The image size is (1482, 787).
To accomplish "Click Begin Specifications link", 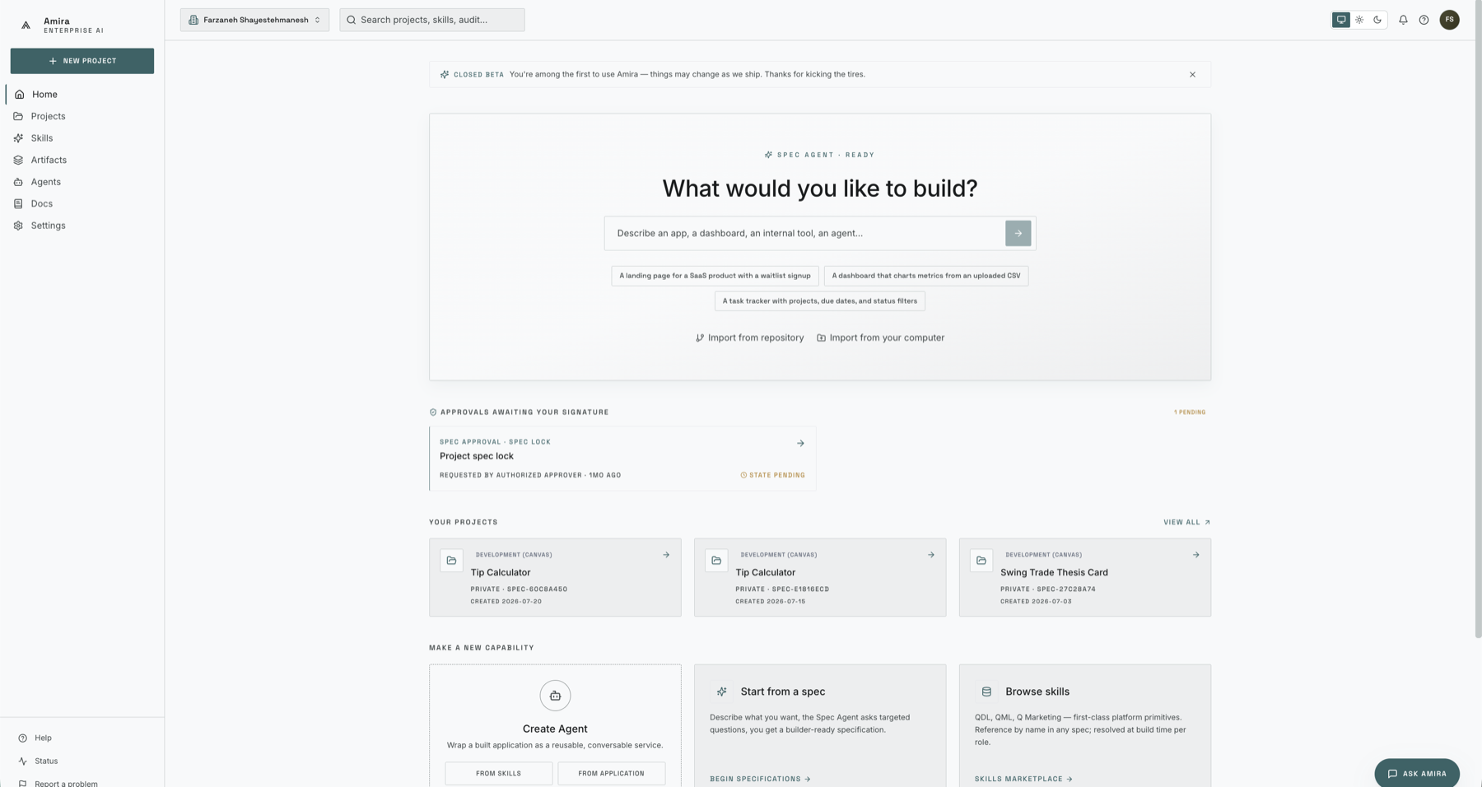I will coord(760,779).
